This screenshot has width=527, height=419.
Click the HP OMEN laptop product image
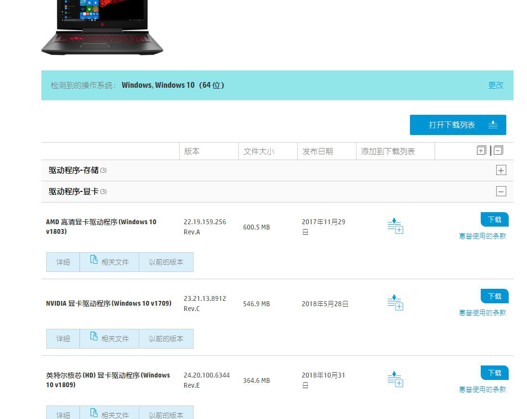pos(102,27)
